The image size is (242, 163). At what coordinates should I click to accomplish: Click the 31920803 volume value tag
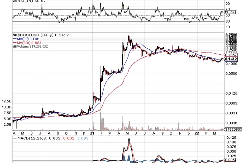pos(233,129)
